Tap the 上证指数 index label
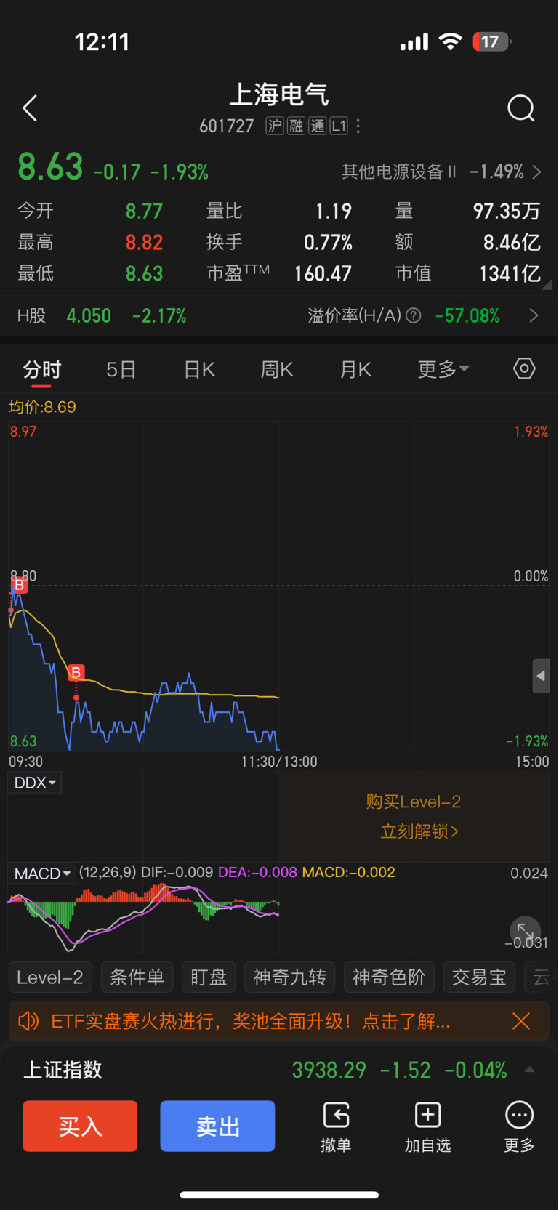This screenshot has height=1210, width=559. [x=63, y=1070]
